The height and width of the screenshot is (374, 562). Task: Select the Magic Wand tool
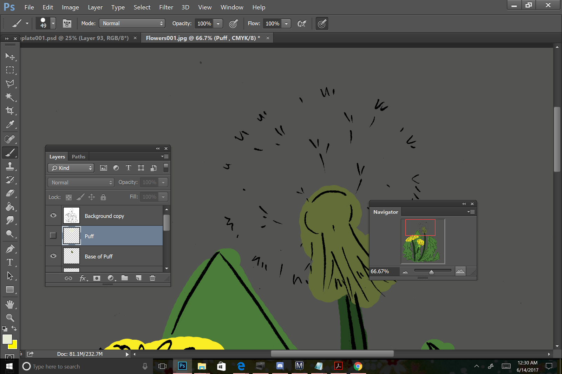coord(10,97)
